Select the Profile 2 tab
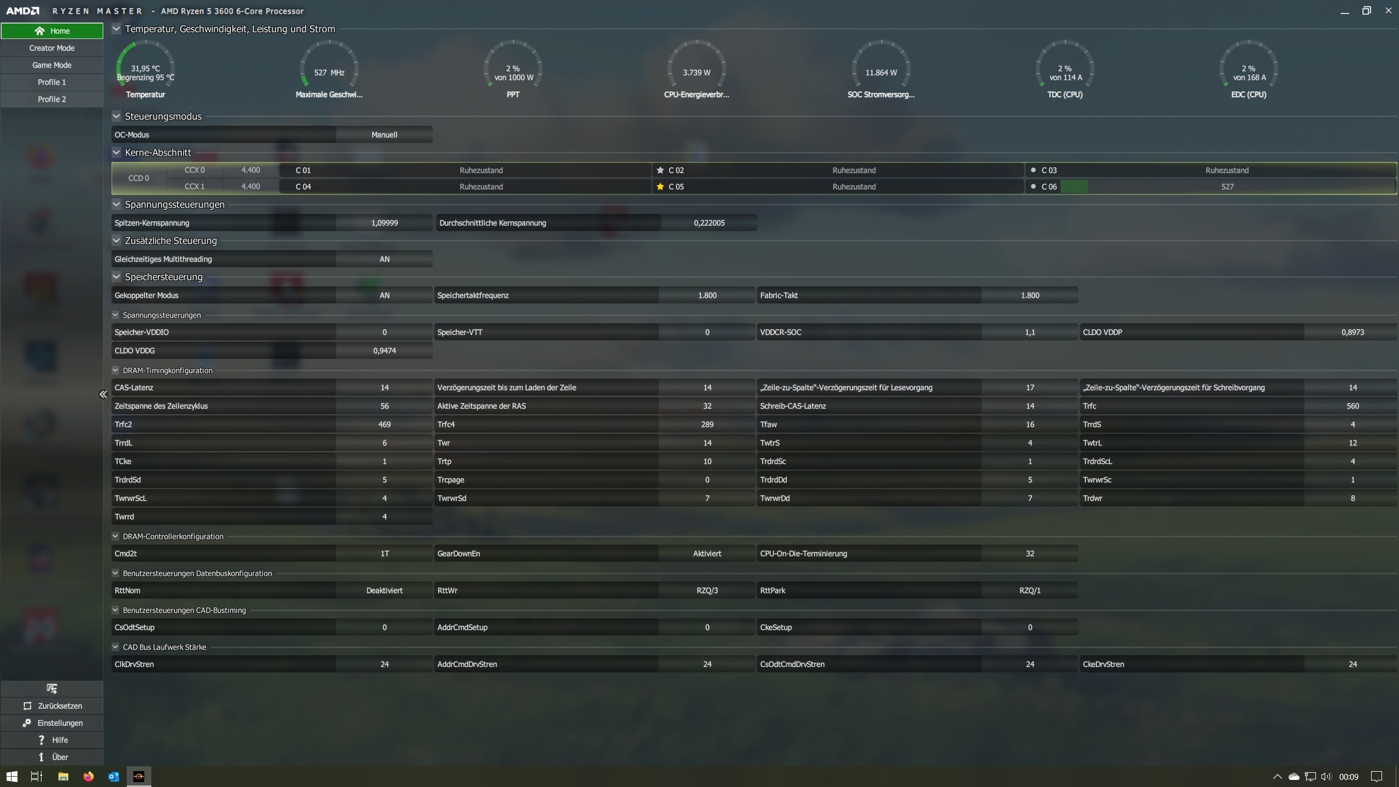The height and width of the screenshot is (787, 1399). click(52, 99)
